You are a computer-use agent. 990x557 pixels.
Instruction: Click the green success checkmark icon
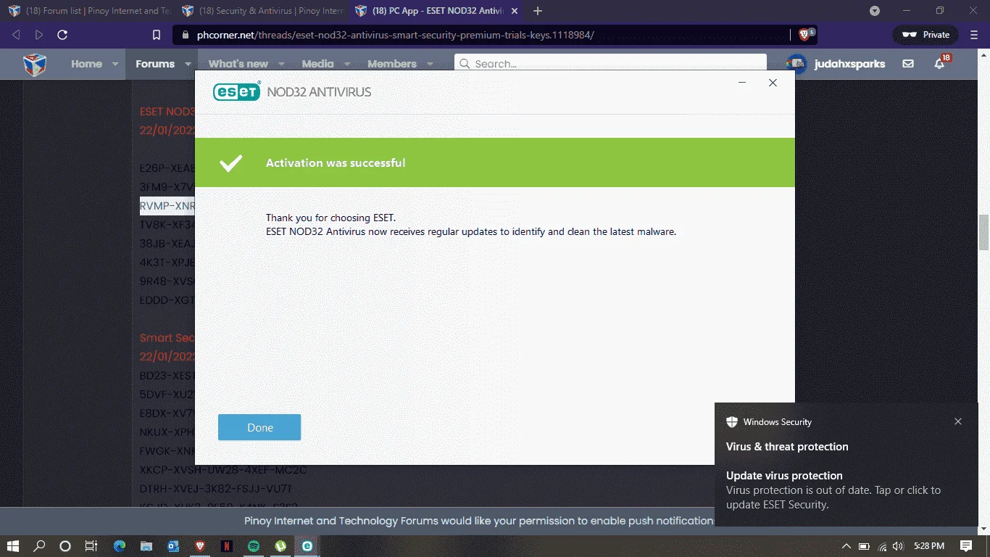[231, 163]
